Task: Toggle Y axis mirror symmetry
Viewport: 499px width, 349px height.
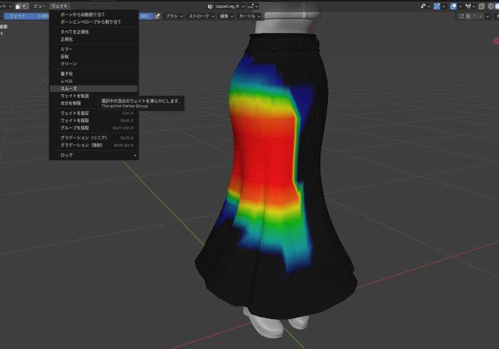Action: click(x=475, y=16)
